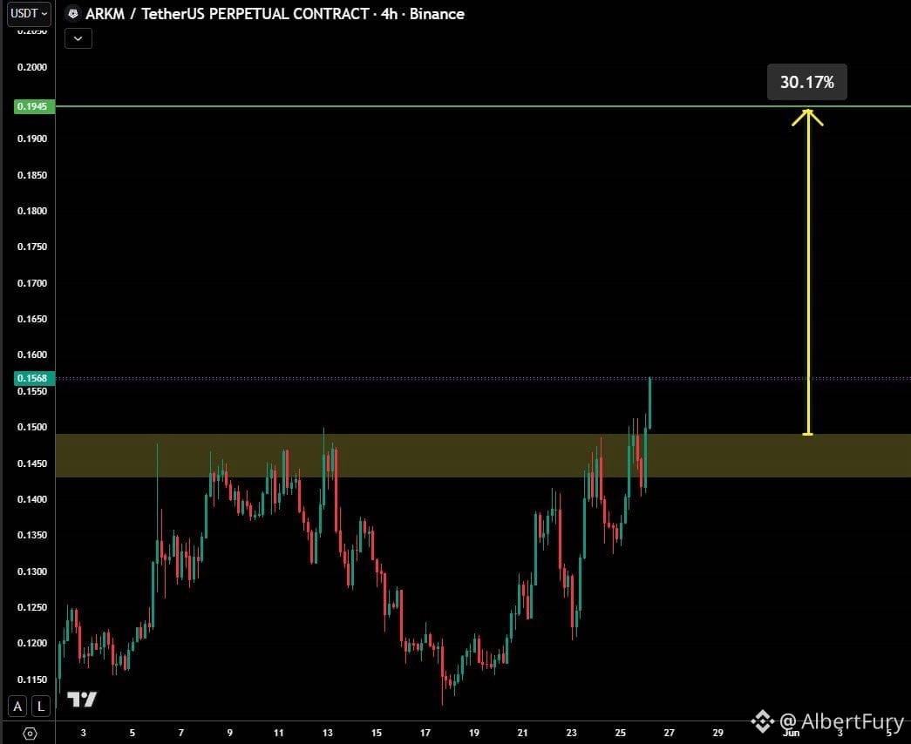Toggle the log scale 'L' button
Viewport: 911px width, 744px height.
(40, 707)
